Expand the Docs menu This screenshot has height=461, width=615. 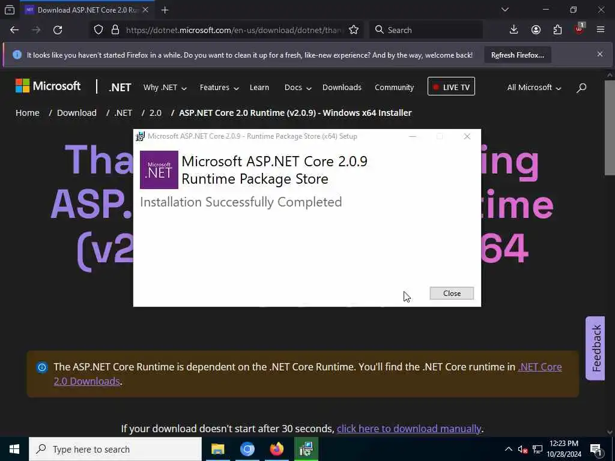tap(298, 88)
